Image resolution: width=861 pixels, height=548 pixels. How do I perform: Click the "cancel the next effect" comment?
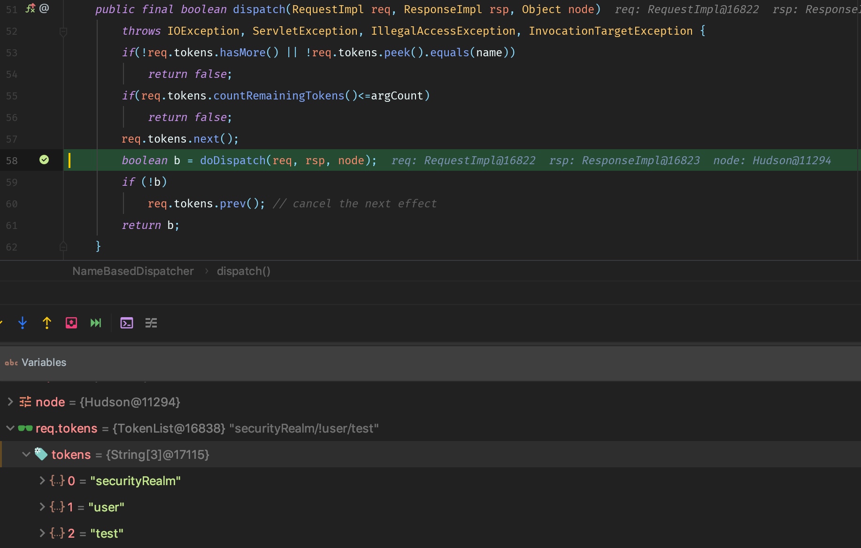point(355,204)
